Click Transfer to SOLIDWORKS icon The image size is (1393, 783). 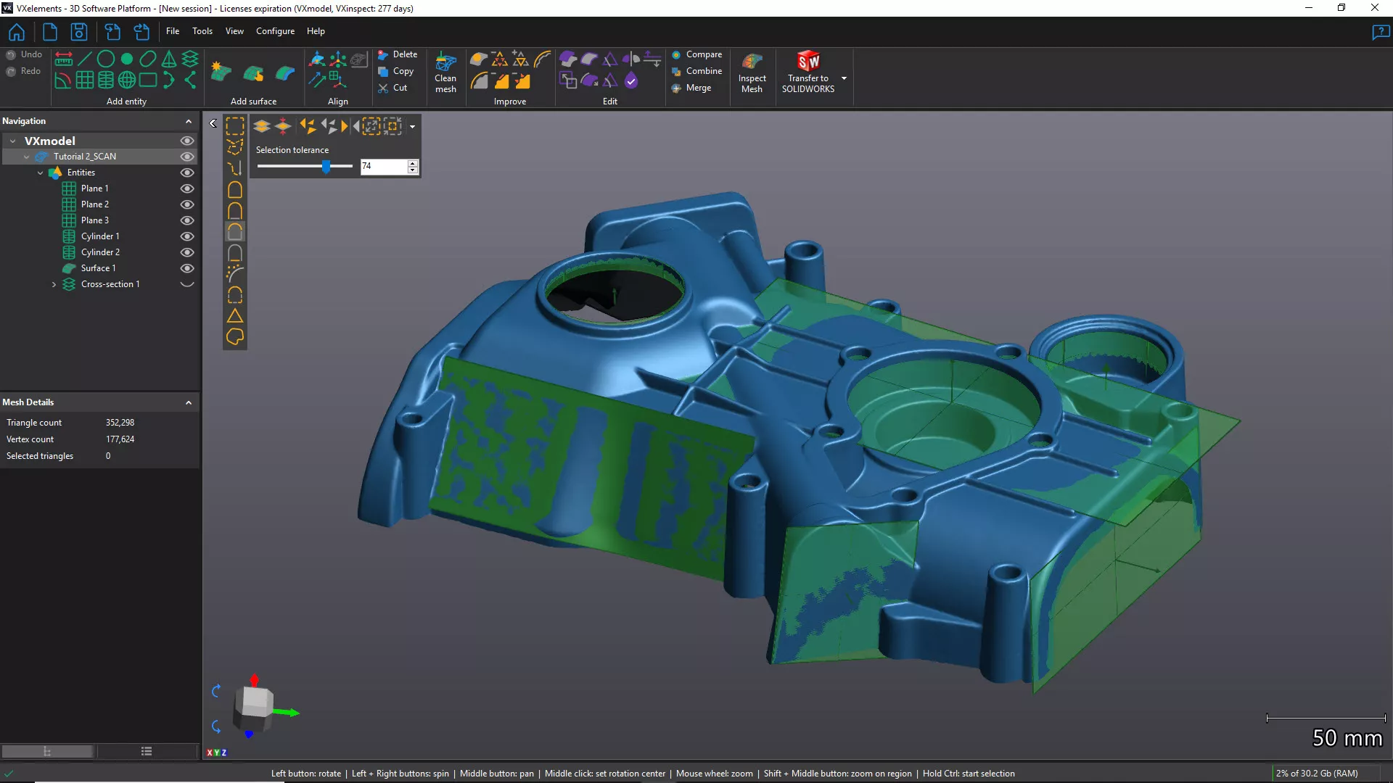point(808,62)
